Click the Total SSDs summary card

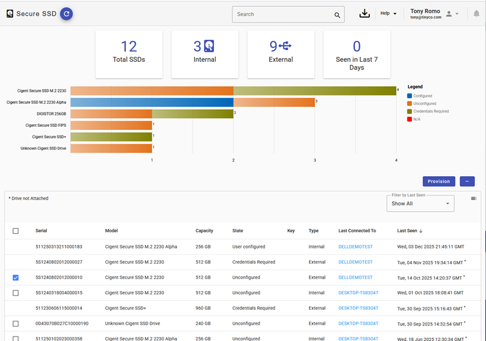(x=129, y=54)
